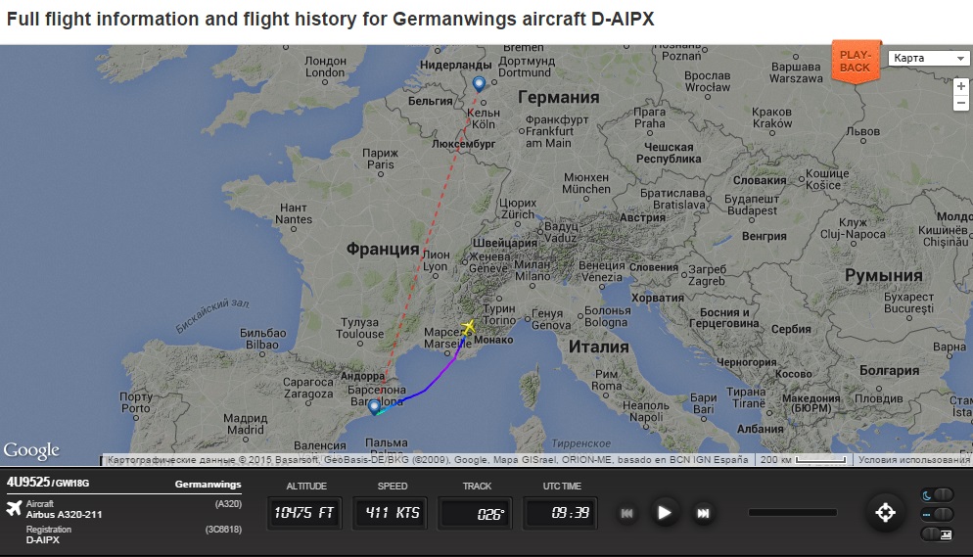Toggle the dashed trail line switch
The width and height of the screenshot is (973, 557).
[937, 514]
